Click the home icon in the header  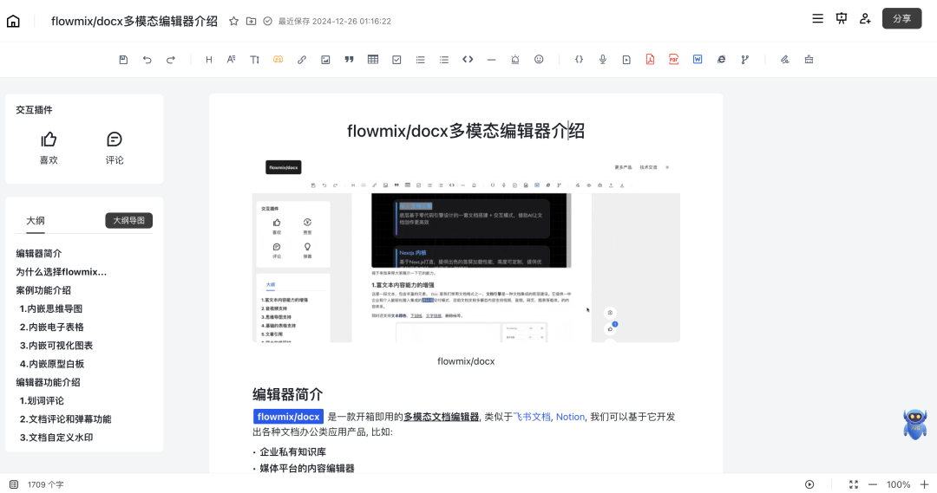[x=13, y=22]
